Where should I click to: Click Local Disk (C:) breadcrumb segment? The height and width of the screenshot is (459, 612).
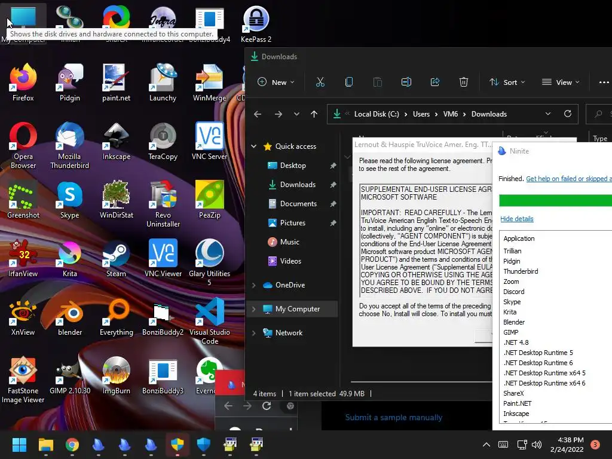[x=377, y=114]
